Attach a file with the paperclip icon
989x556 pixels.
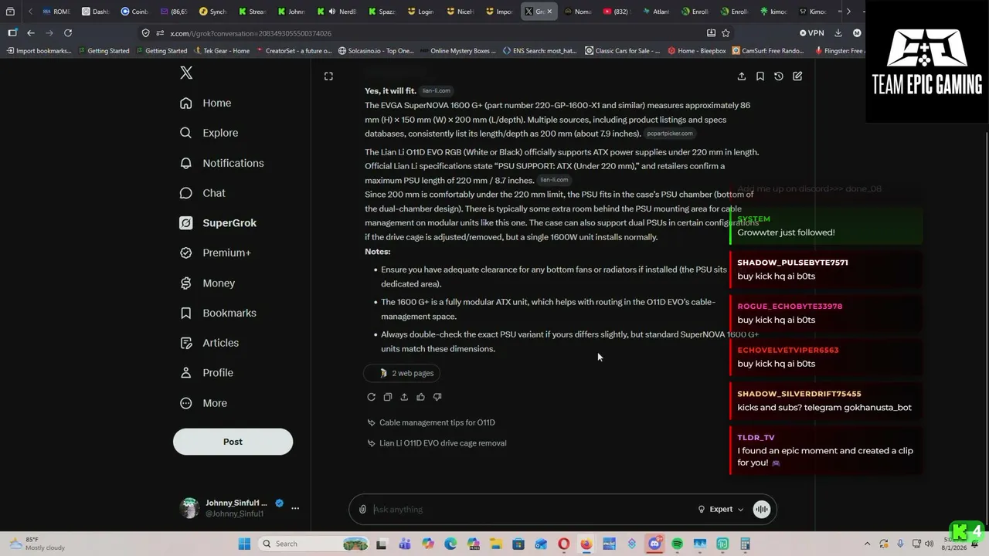tap(362, 510)
